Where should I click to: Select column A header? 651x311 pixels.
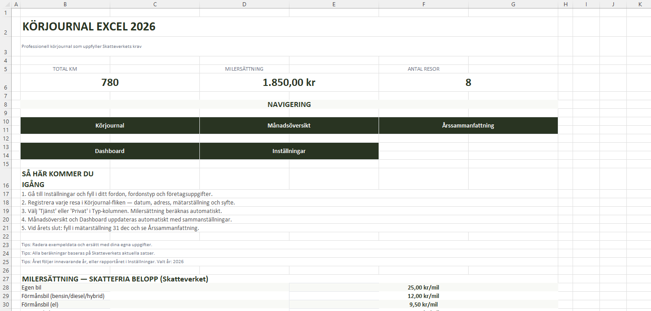(16, 4)
